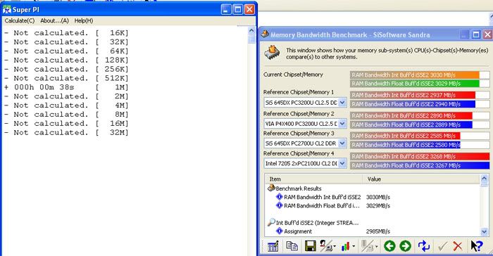Click the Item column header
493x256 pixels.
(314, 179)
